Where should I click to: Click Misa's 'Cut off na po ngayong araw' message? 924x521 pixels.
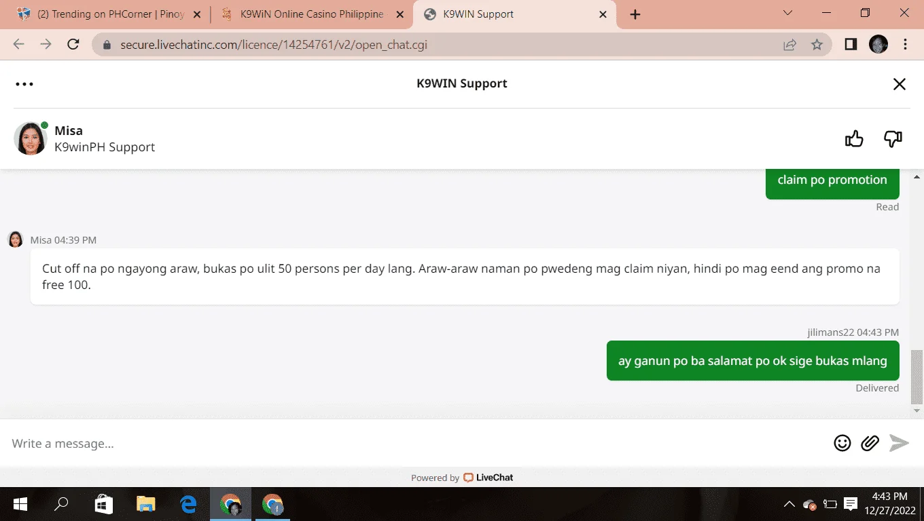(x=465, y=276)
